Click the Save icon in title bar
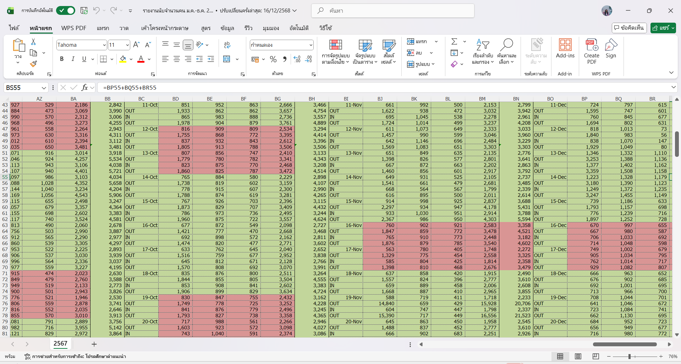This screenshot has width=681, height=364. 84,11
